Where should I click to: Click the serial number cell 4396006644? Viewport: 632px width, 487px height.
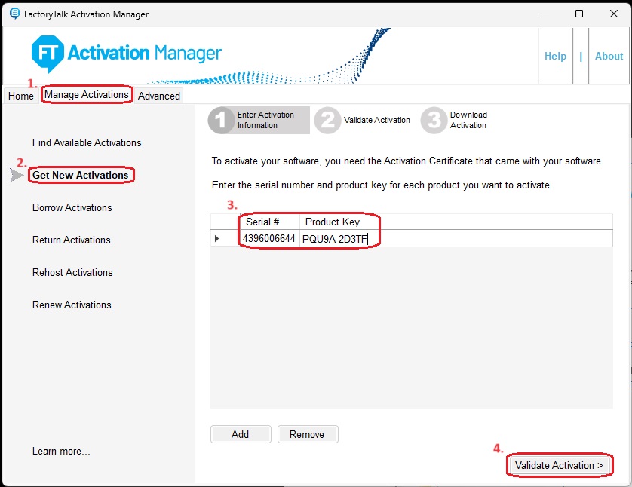(269, 238)
